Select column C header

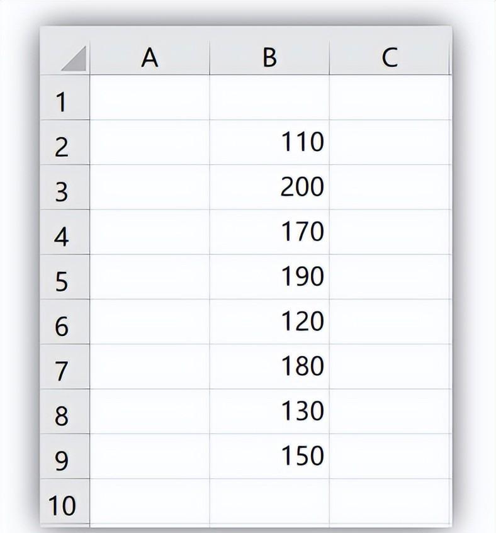pos(390,57)
